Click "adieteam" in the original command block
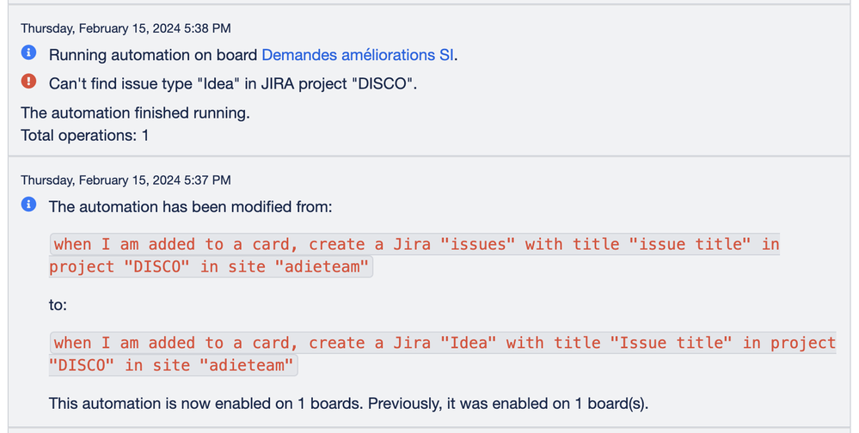This screenshot has width=859, height=433. pyautogui.click(x=323, y=267)
